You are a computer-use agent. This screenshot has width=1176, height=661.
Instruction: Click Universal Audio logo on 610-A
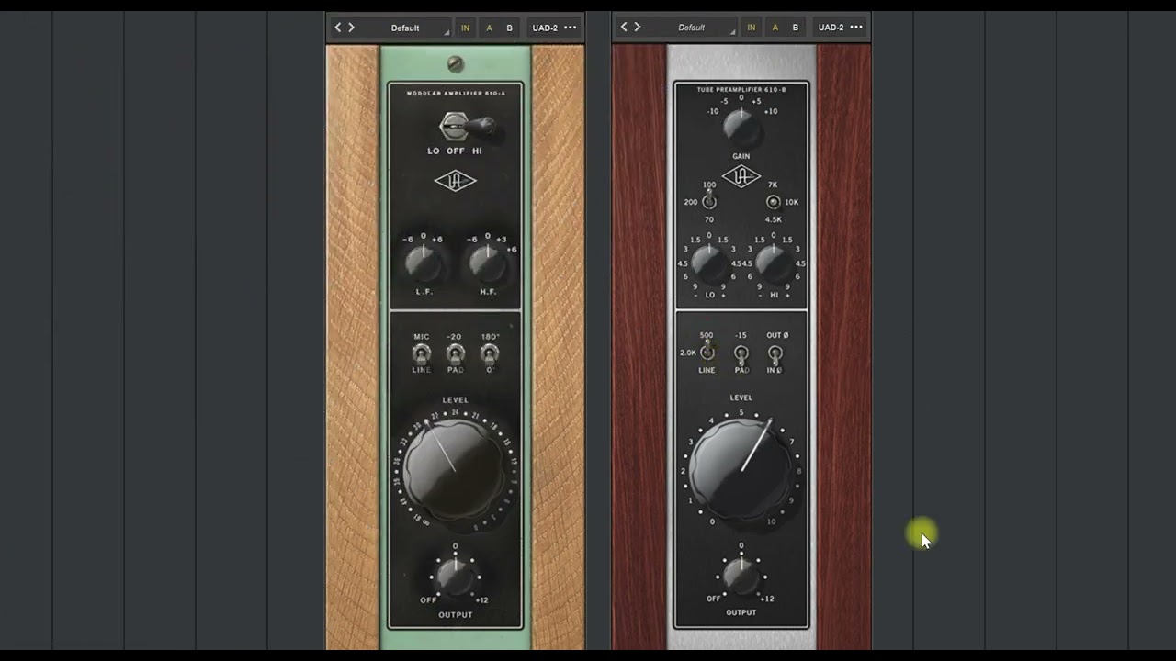[456, 181]
